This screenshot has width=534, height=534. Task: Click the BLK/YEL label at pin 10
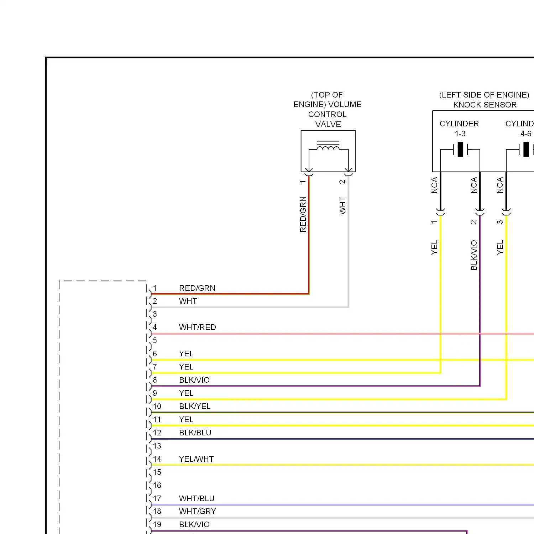tap(195, 407)
